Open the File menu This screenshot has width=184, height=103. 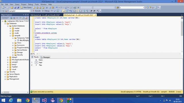point(2,5)
